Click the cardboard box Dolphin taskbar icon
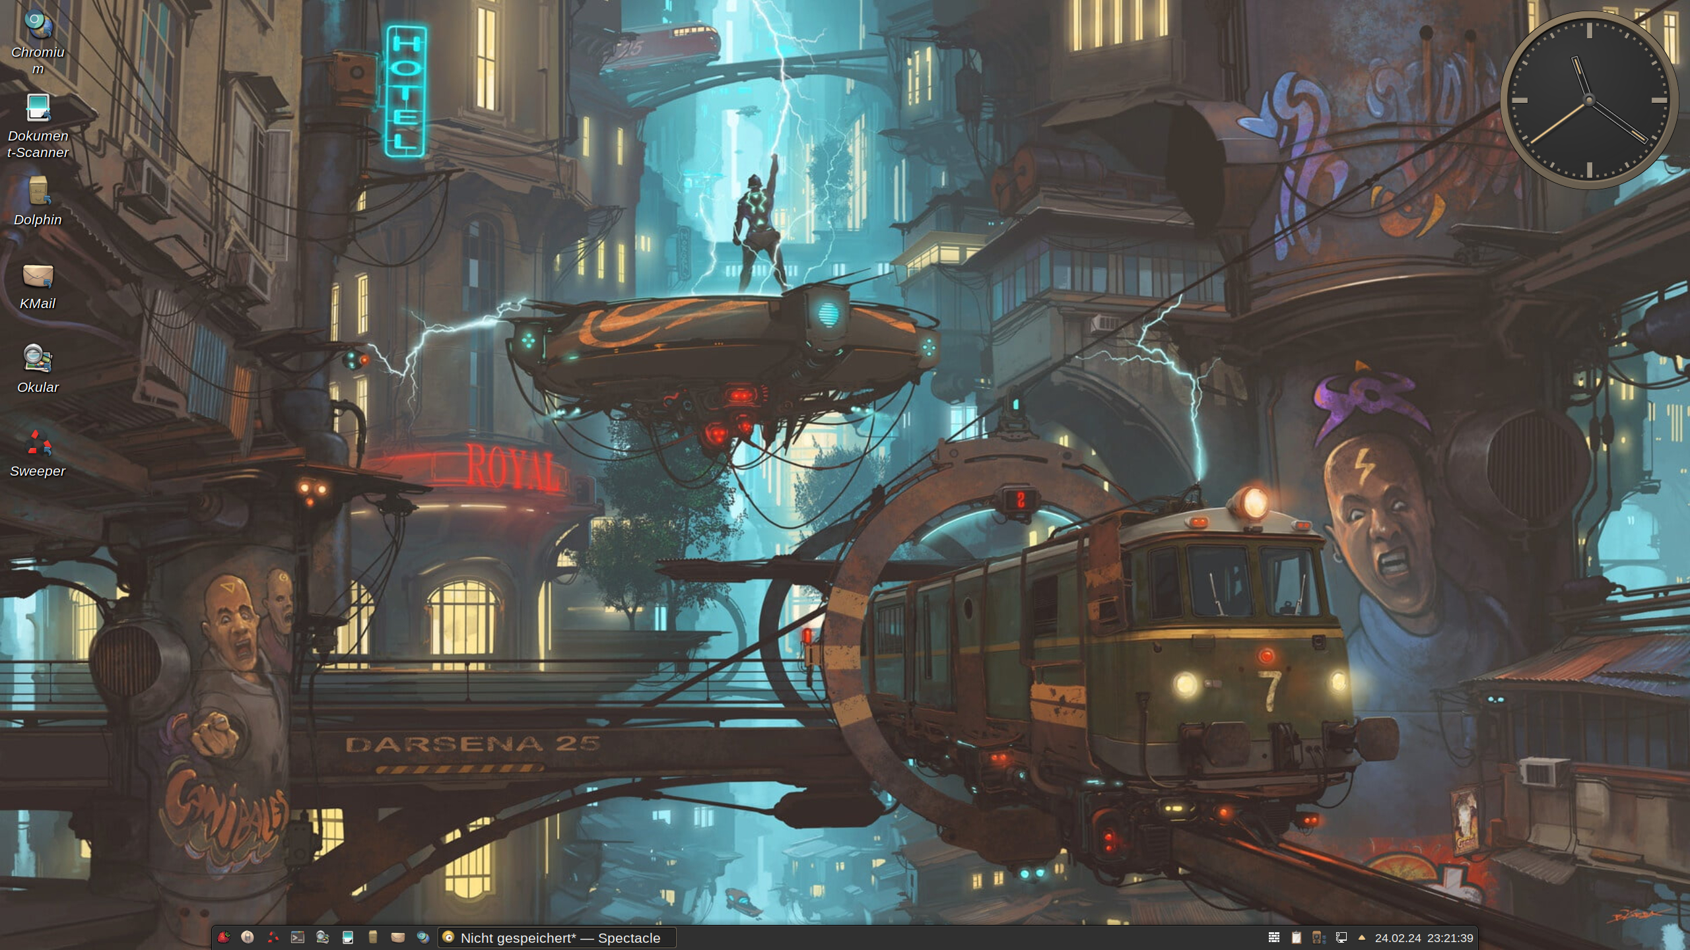The height and width of the screenshot is (950, 1690). [x=373, y=937]
